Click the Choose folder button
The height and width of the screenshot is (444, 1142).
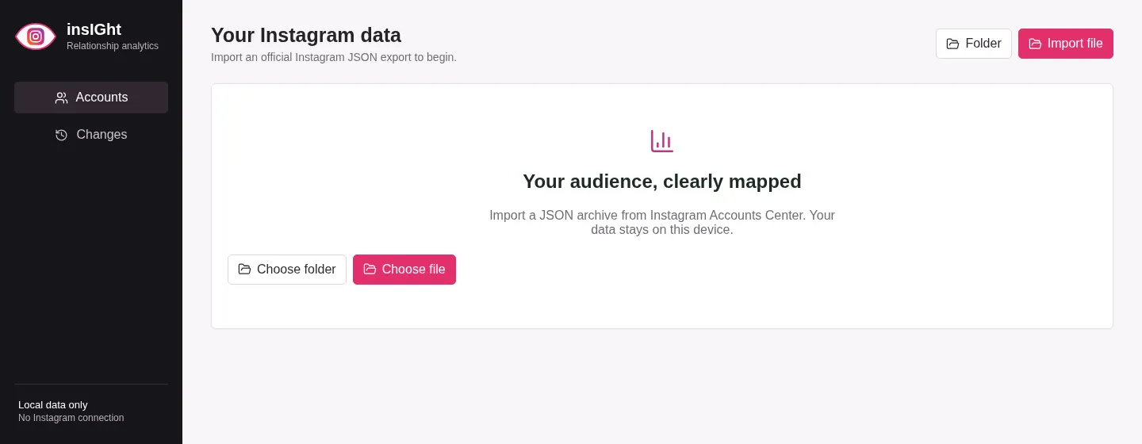coord(287,270)
